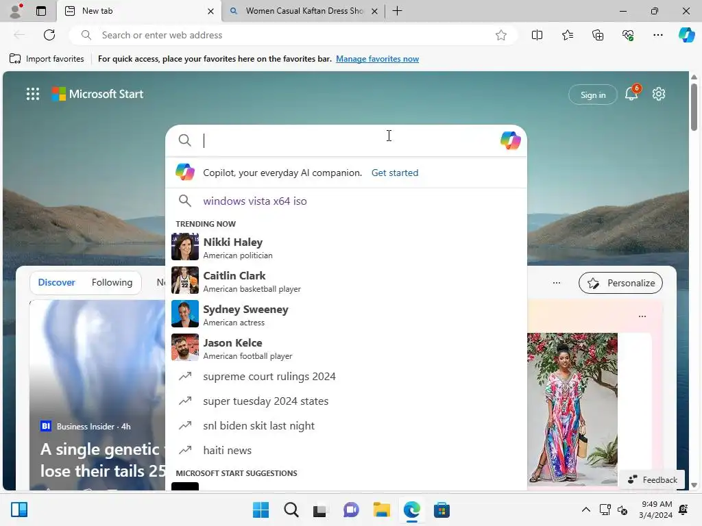Viewport: 702px width, 526px height.
Task: Open the Feedback button
Action: coord(652,479)
